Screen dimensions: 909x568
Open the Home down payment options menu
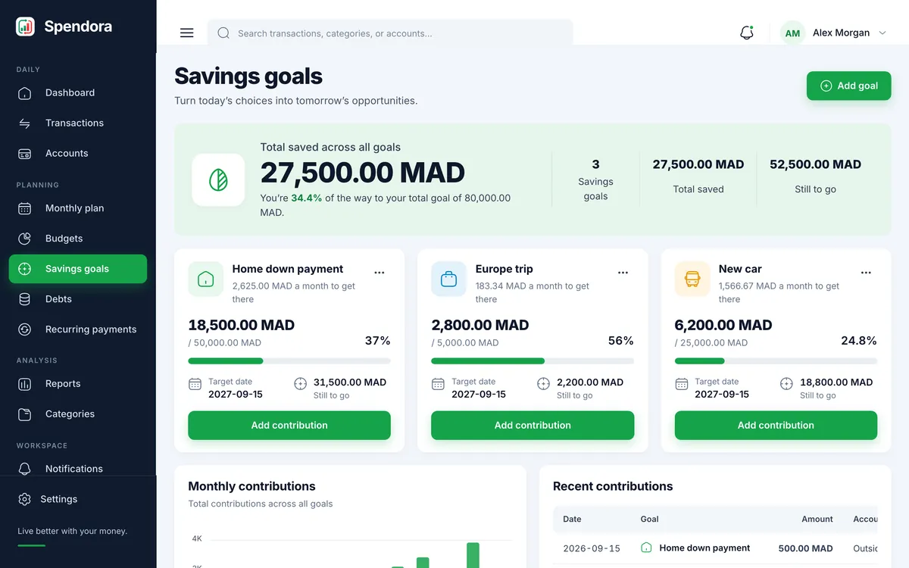click(x=380, y=273)
